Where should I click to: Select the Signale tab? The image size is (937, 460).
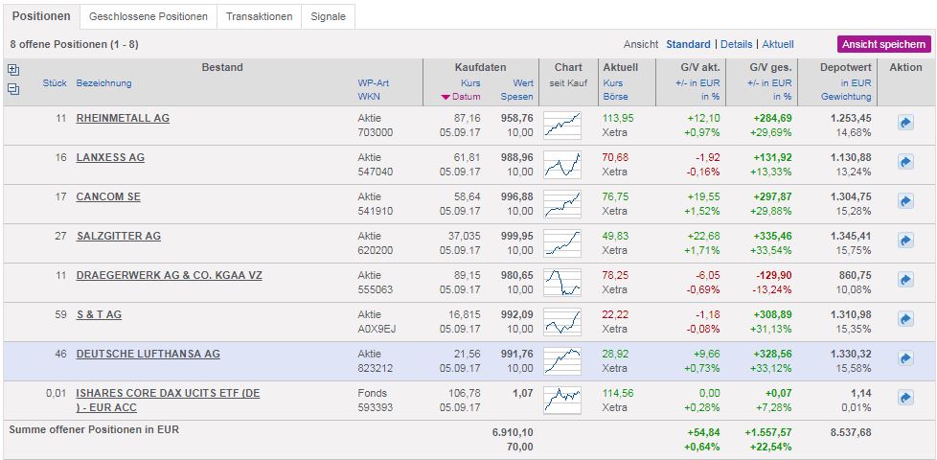coord(329,16)
